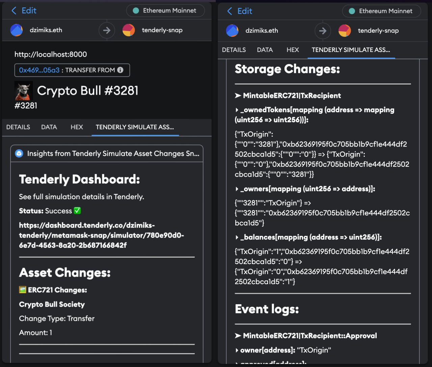Screen dimensions: 432x367
Task: Expand owner[address] TxOrigin triangle
Action: pyautogui.click(x=237, y=350)
